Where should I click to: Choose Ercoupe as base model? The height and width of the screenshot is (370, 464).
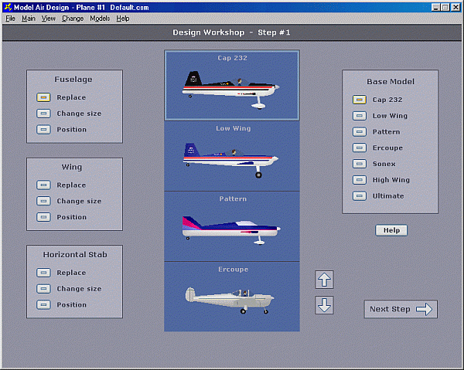pos(360,148)
